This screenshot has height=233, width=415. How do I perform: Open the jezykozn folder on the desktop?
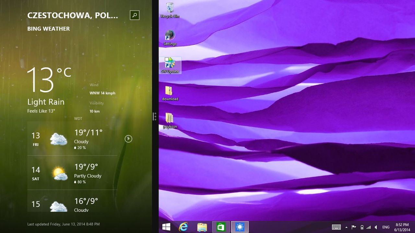(170, 121)
